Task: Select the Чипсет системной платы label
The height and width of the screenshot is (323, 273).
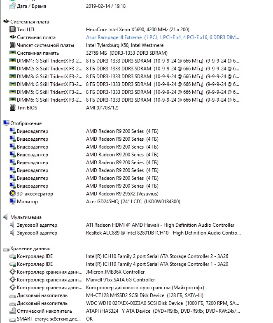Action: tap(45, 45)
